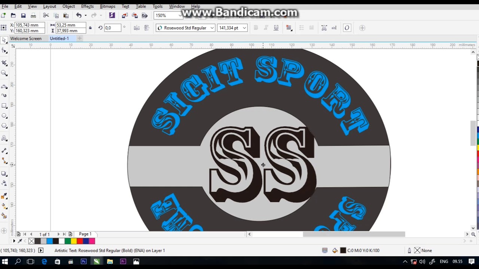Pick the blue swatch in document palette
Image resolution: width=479 pixels, height=269 pixels.
click(x=49, y=241)
